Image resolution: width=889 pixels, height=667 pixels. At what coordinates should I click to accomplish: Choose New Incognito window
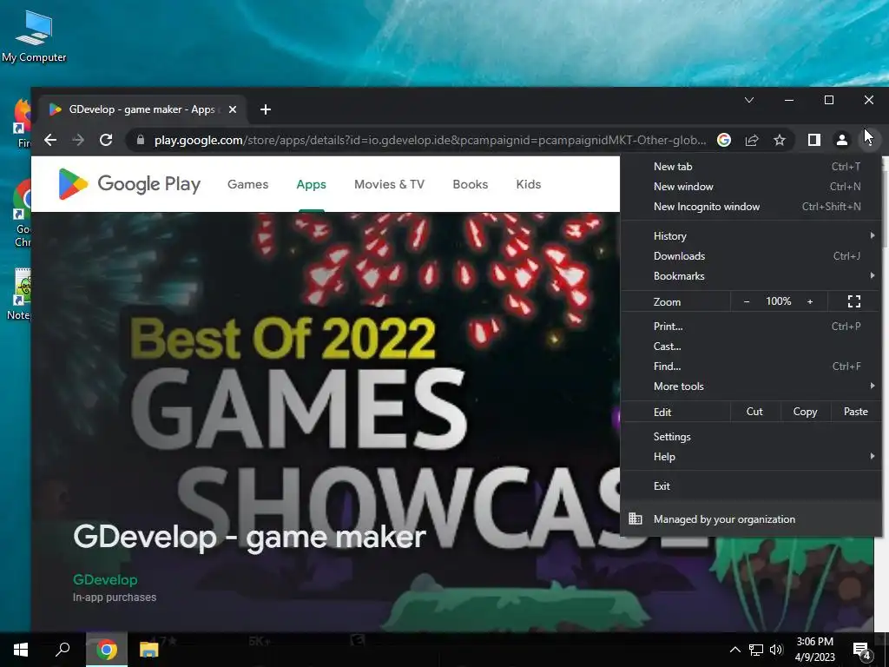751,207
